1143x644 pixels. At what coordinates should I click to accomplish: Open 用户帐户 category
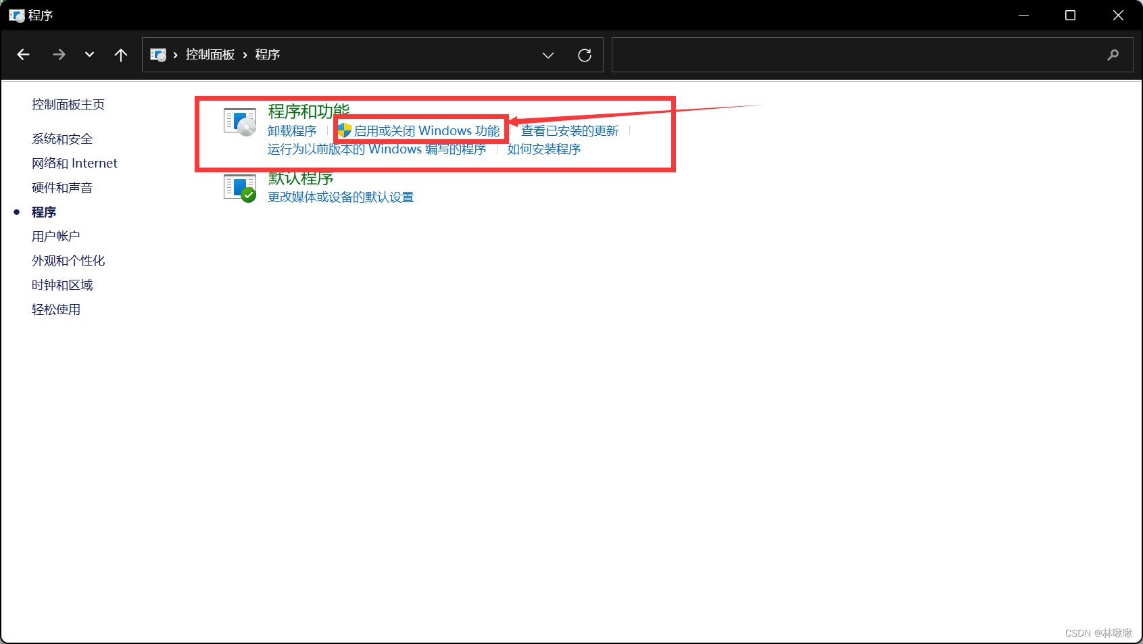pyautogui.click(x=56, y=237)
